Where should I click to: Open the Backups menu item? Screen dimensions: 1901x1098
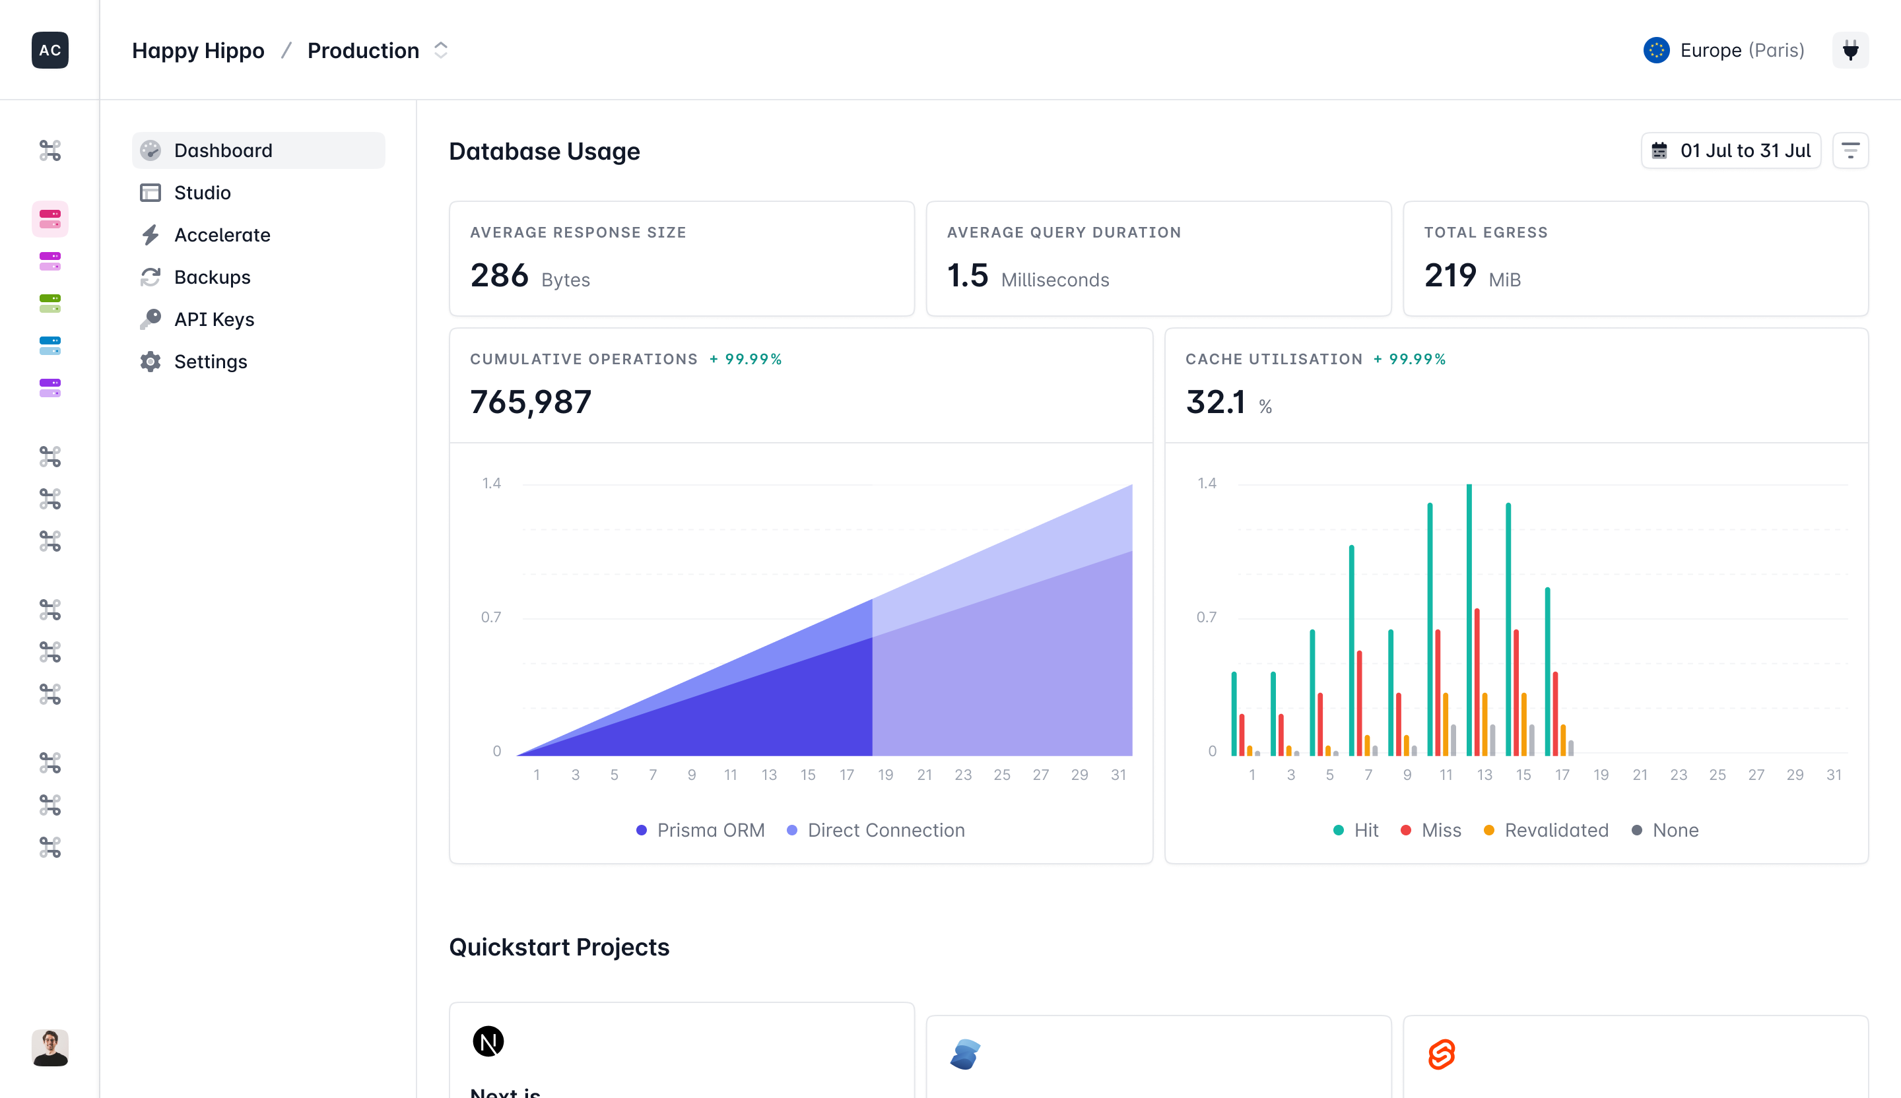212,278
